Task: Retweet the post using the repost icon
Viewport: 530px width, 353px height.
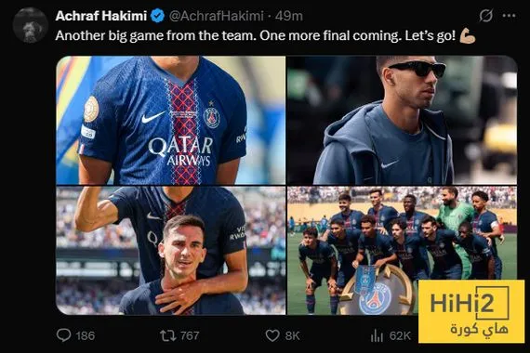Action: (x=167, y=335)
